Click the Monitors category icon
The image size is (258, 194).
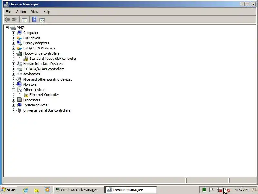point(19,84)
